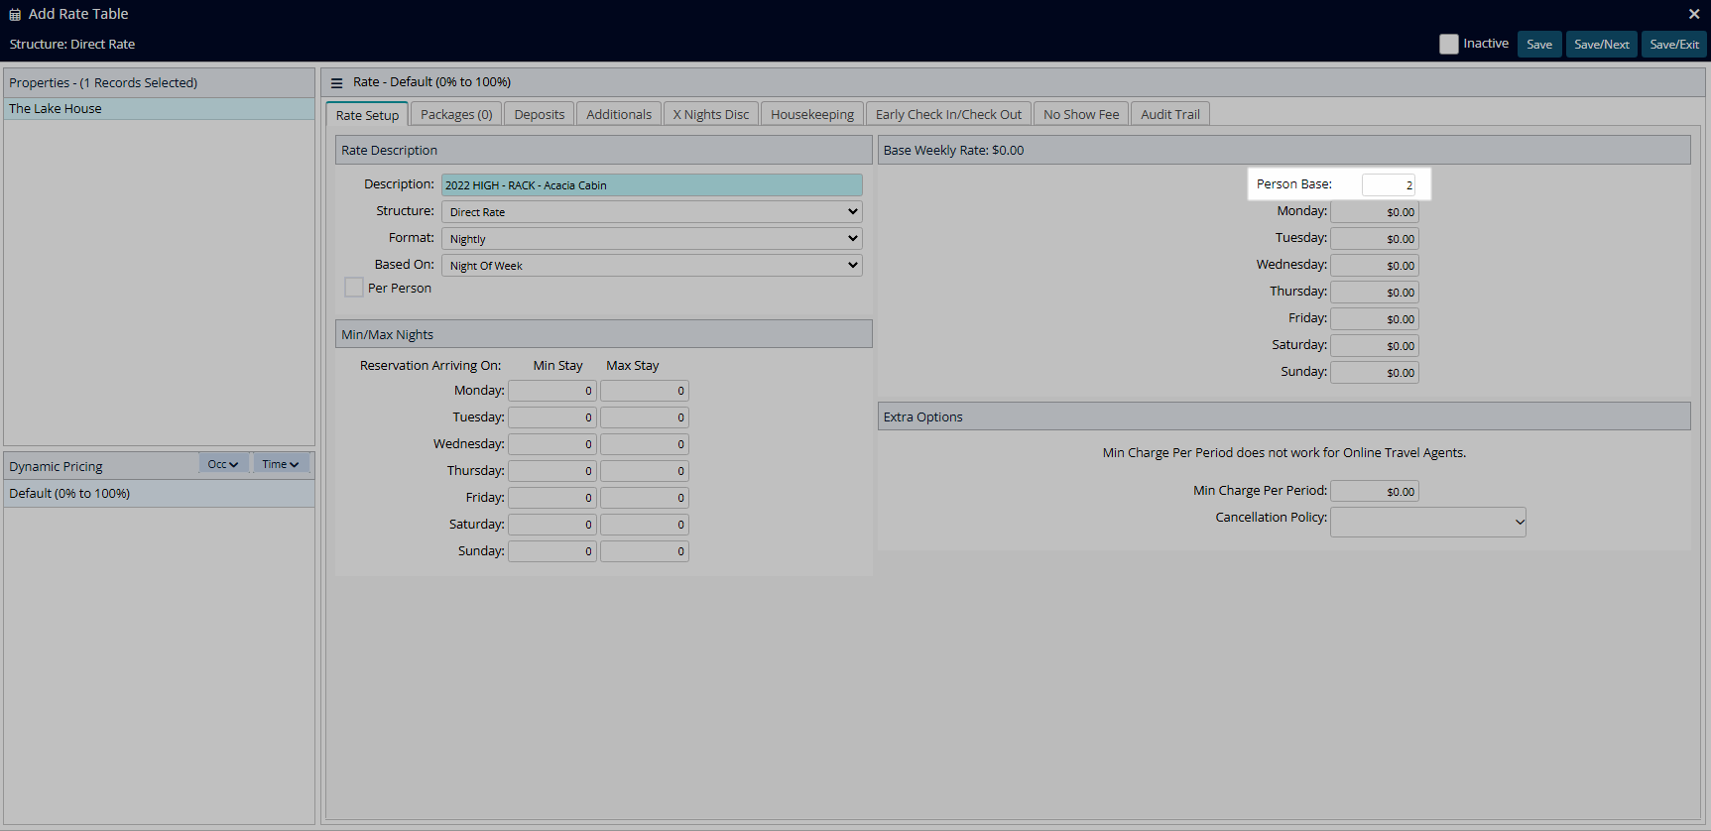1711x831 pixels.
Task: Toggle the Inactive checkbox
Action: (1449, 44)
